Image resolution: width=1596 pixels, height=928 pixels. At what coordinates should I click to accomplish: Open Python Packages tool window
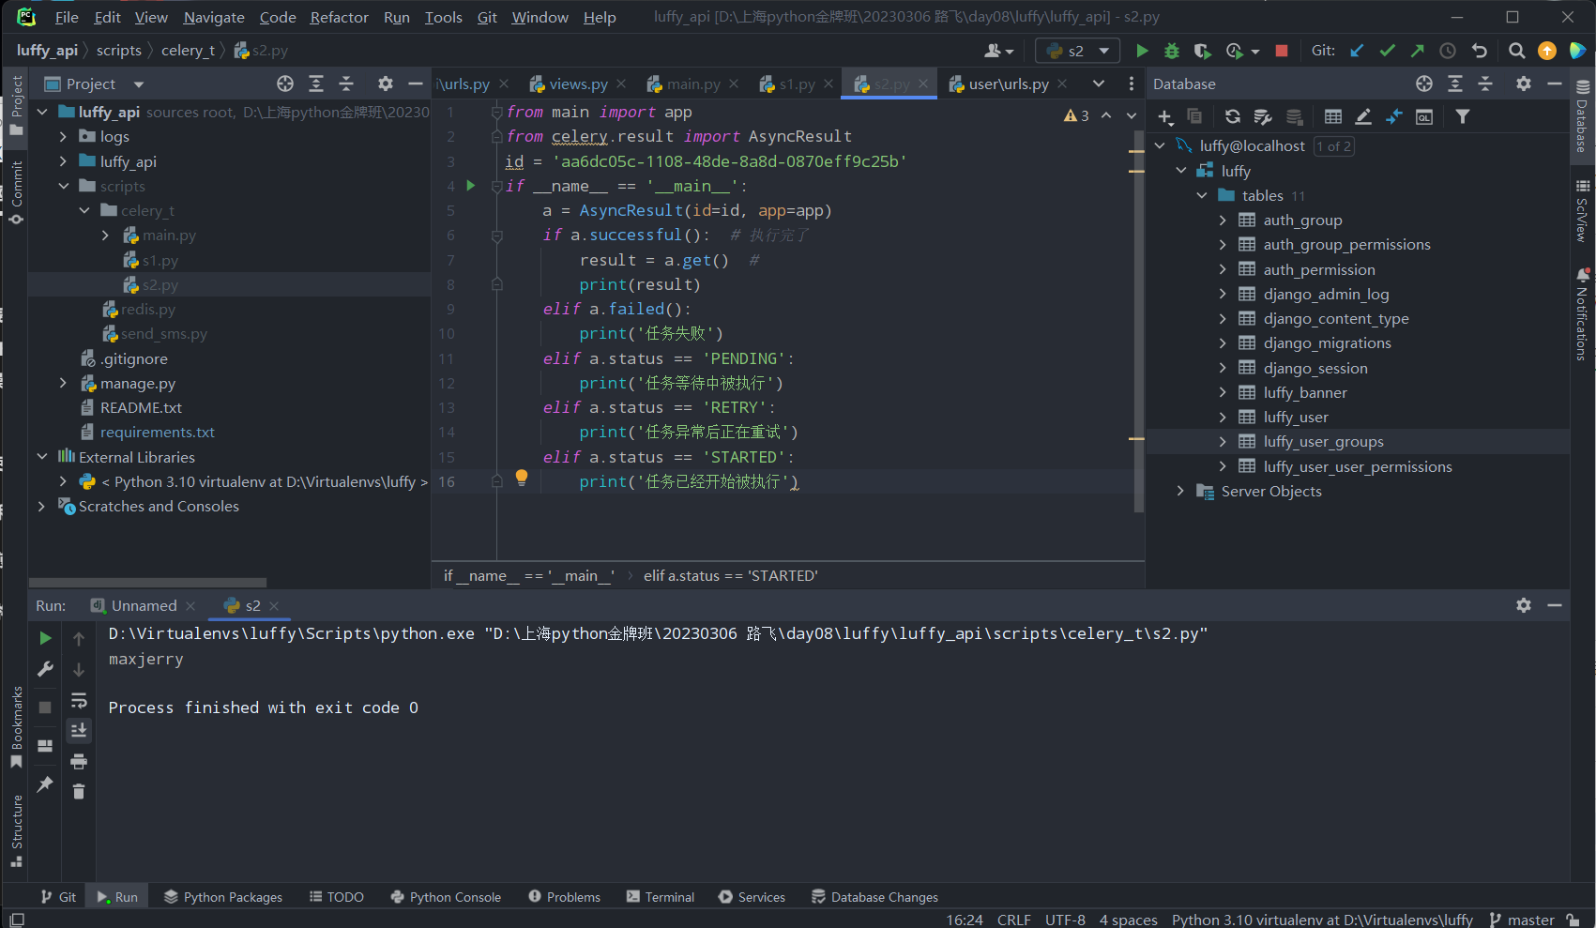pyautogui.click(x=223, y=897)
